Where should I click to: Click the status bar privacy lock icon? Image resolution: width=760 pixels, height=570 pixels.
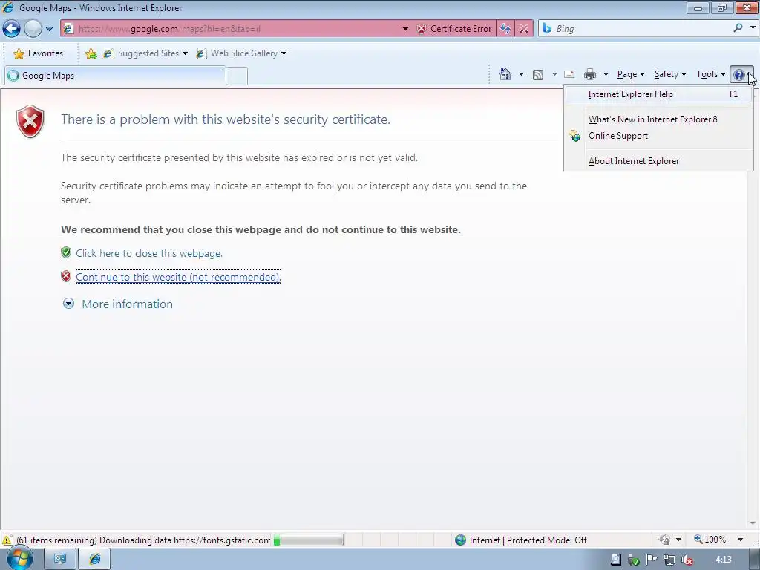click(664, 540)
